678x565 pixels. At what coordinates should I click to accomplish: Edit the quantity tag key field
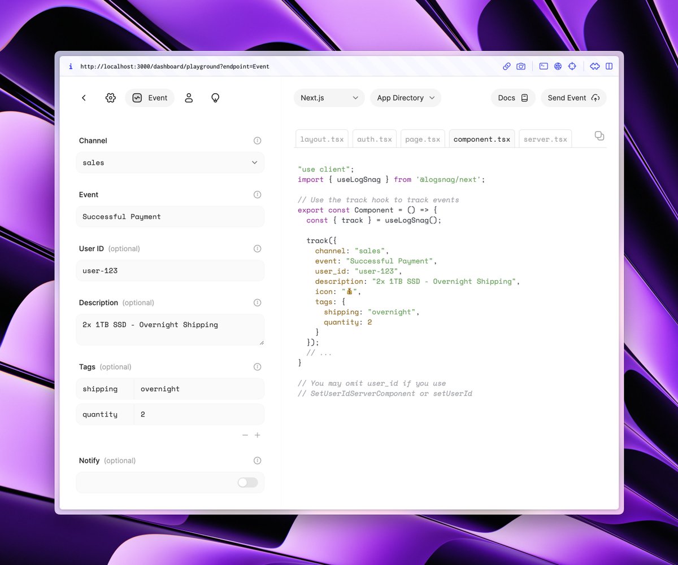tap(105, 414)
